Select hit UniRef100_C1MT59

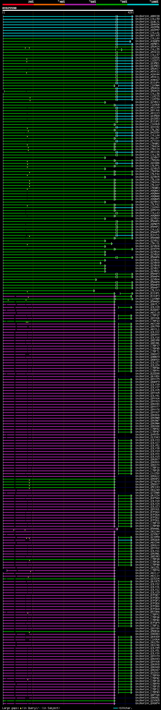147,99
